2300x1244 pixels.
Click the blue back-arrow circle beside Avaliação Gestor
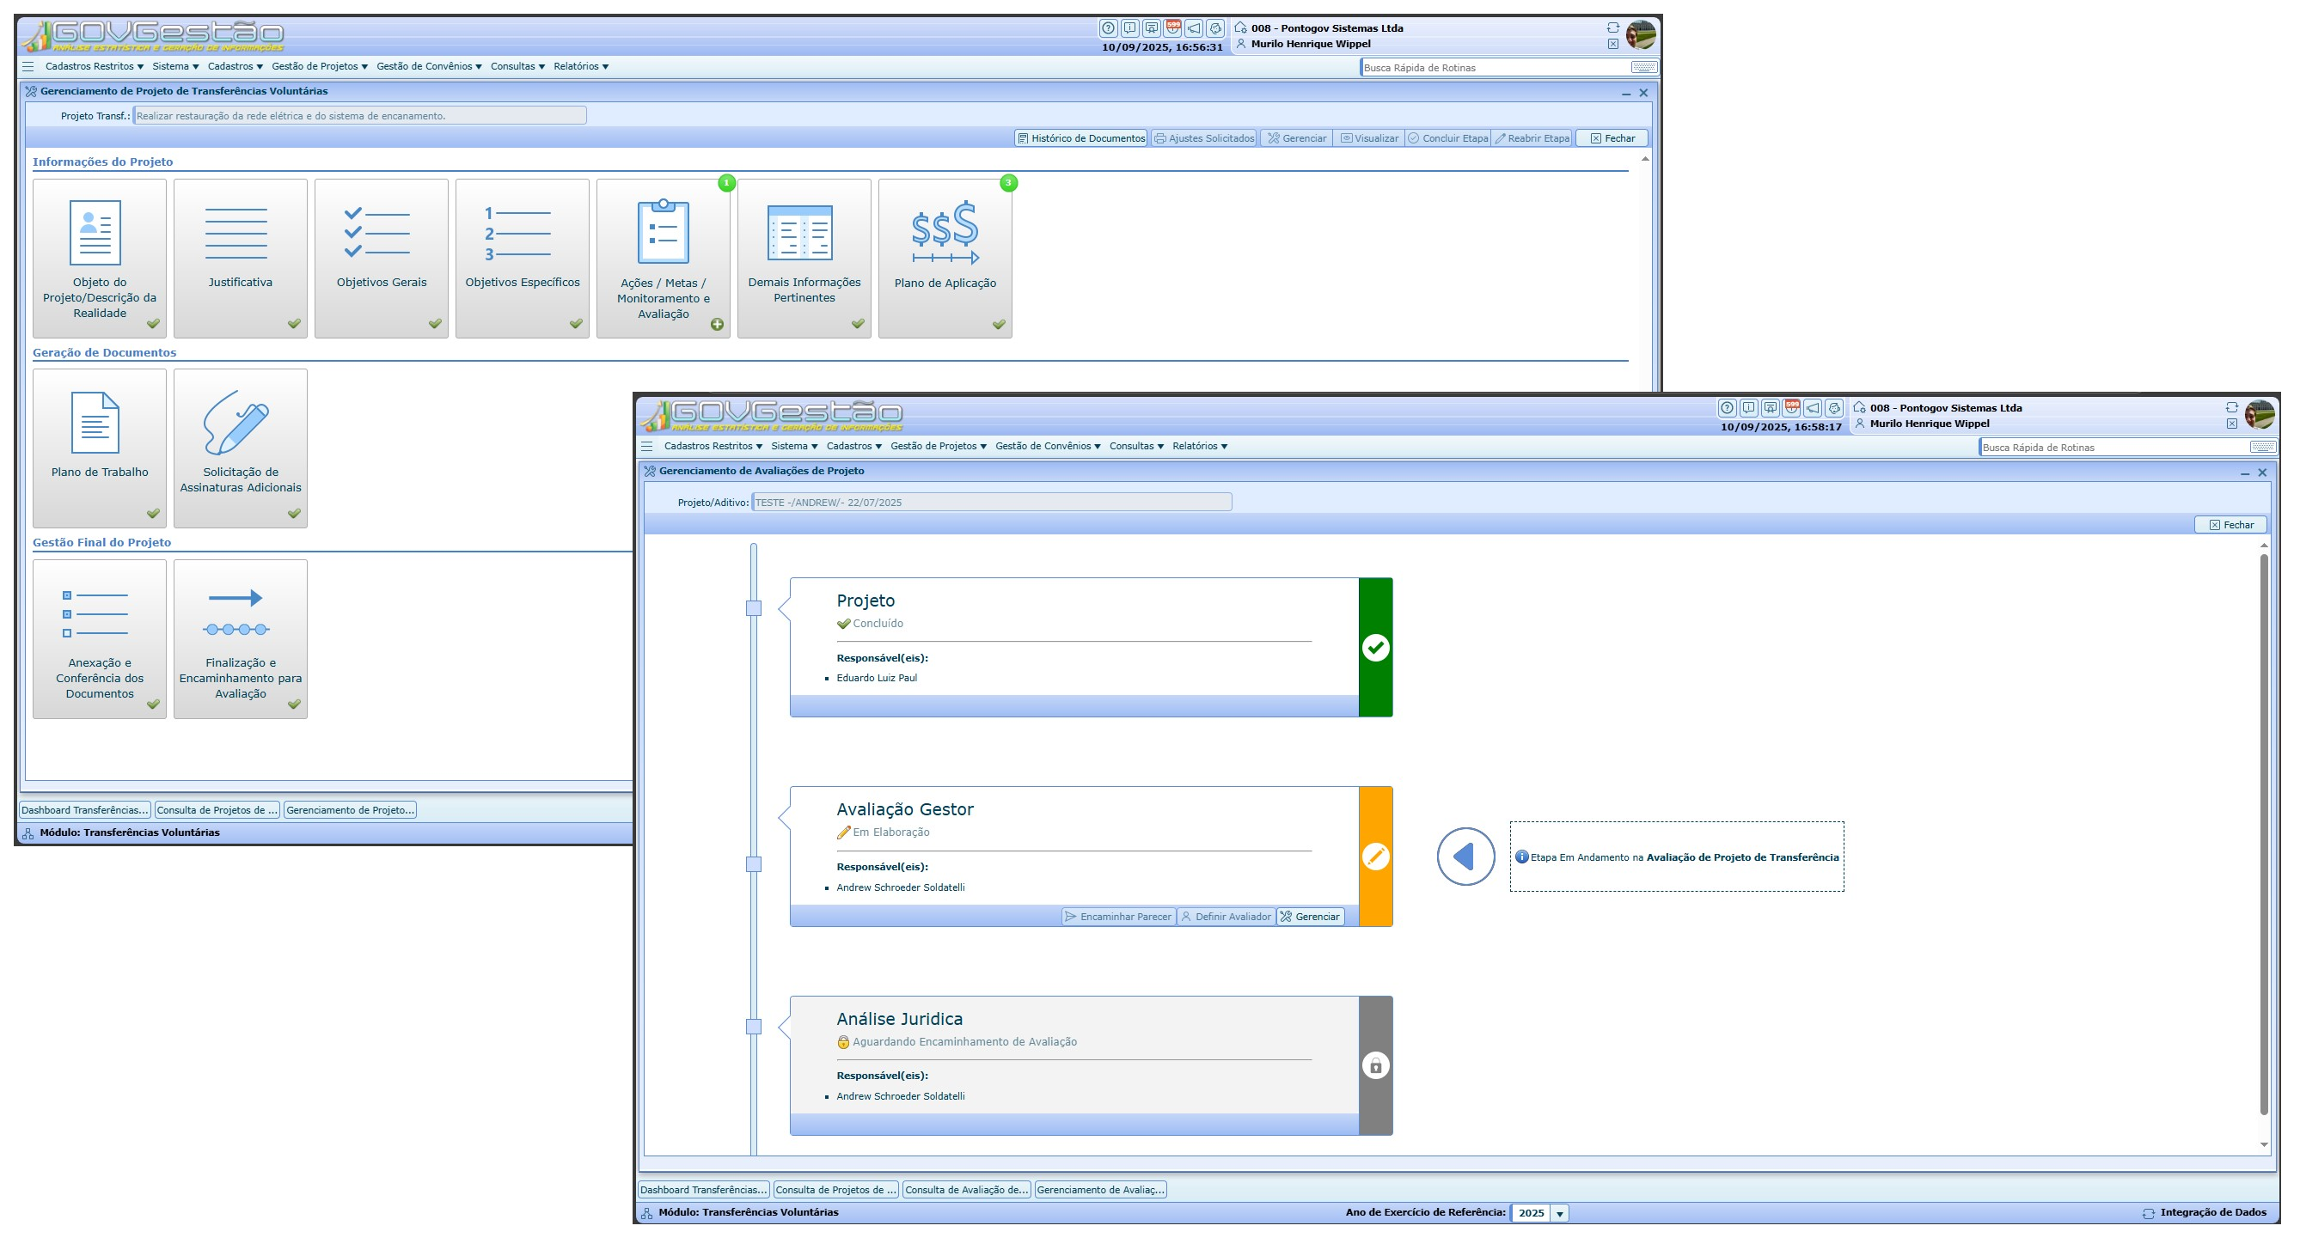click(x=1465, y=857)
